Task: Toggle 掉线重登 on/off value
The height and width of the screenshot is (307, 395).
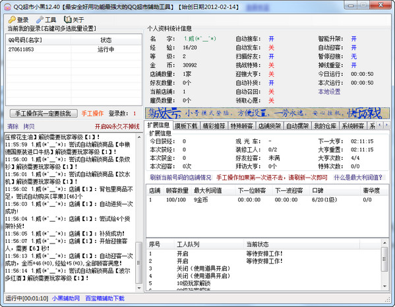Action: pyautogui.click(x=353, y=65)
